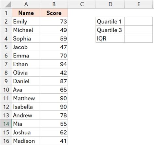Viewport: 154px width, 145px height.
Task: Select the empty cell next to Quartile 1
Action: (x=139, y=21)
